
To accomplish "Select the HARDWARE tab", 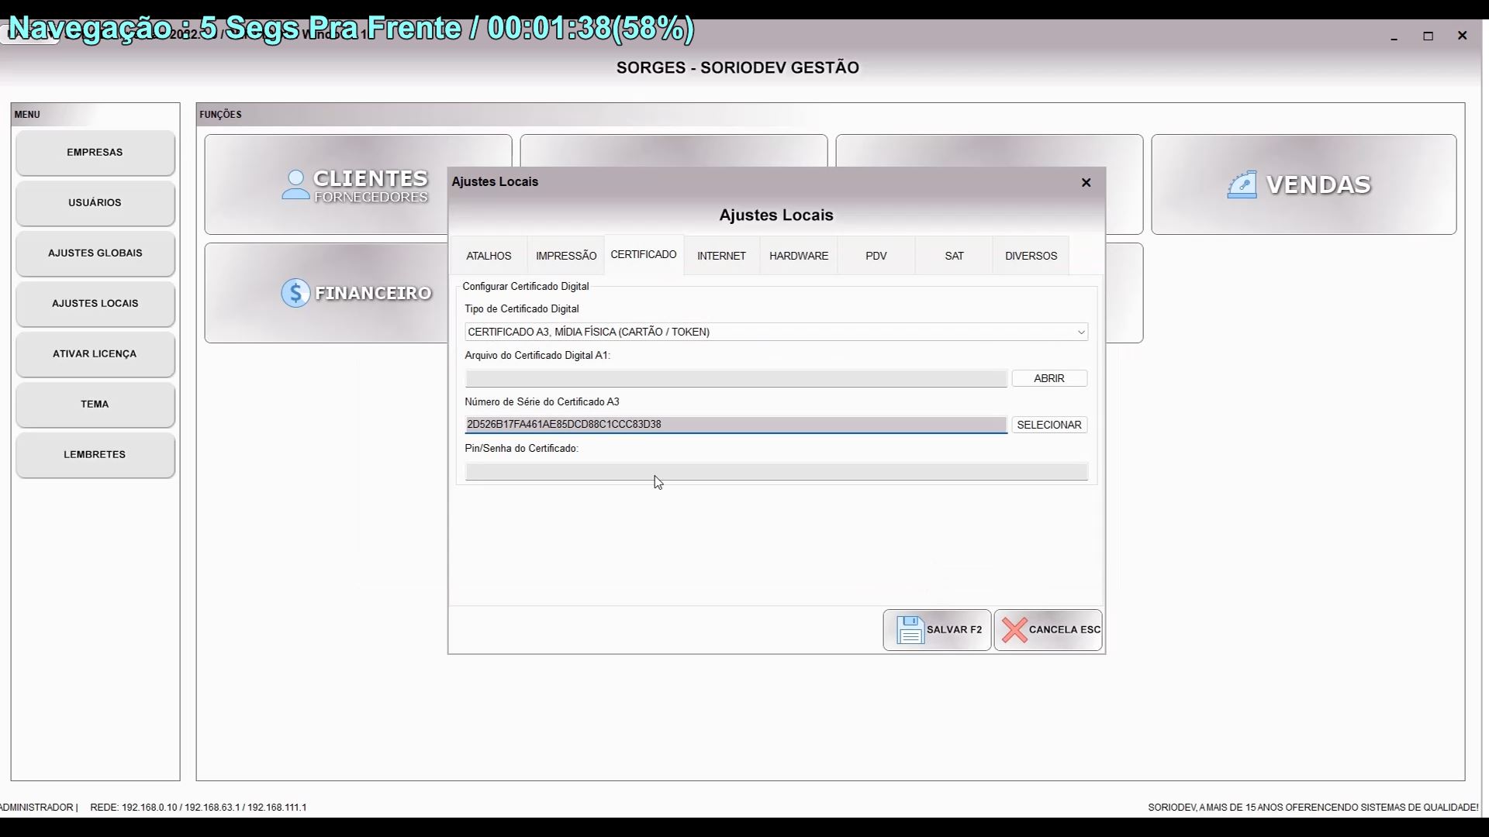I will pyautogui.click(x=799, y=256).
